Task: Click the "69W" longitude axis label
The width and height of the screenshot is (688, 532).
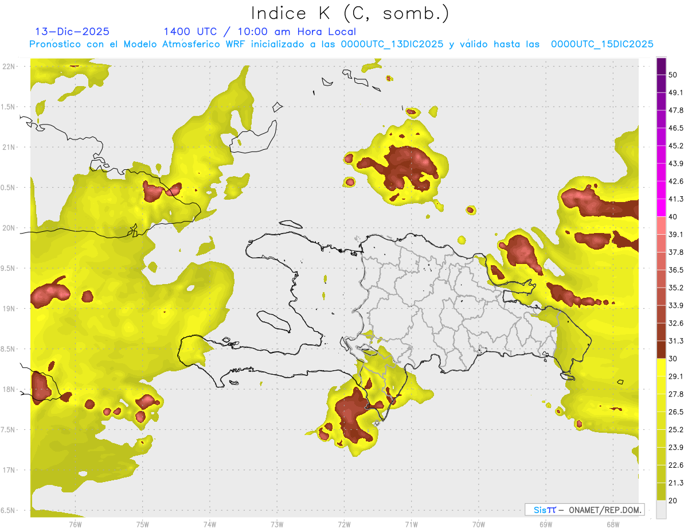Action: click(546, 524)
